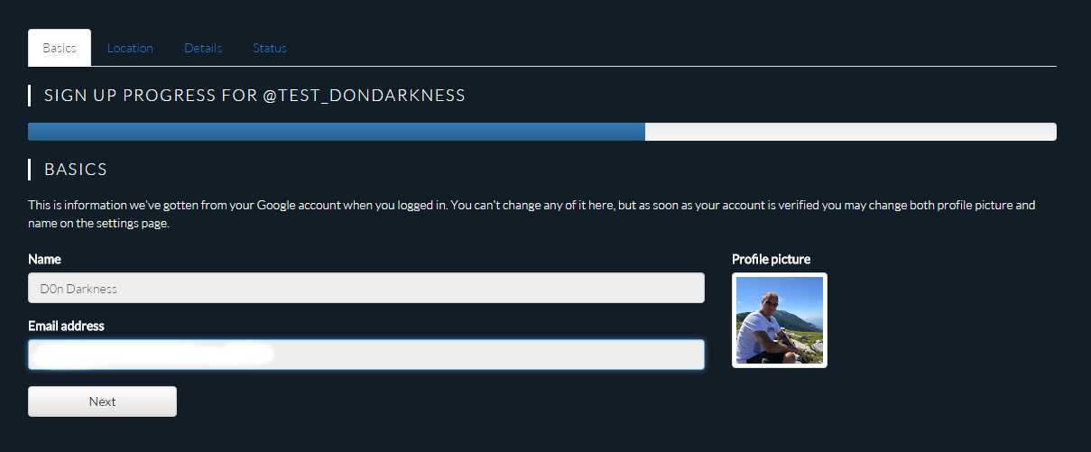
Task: Click the white unfilled part of progress bar
Action: click(851, 132)
